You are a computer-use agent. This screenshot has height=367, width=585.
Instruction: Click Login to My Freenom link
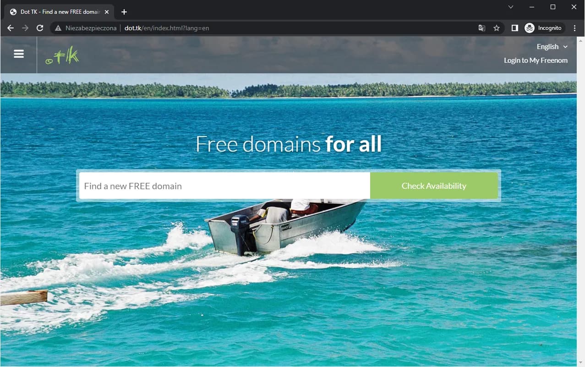(x=536, y=60)
